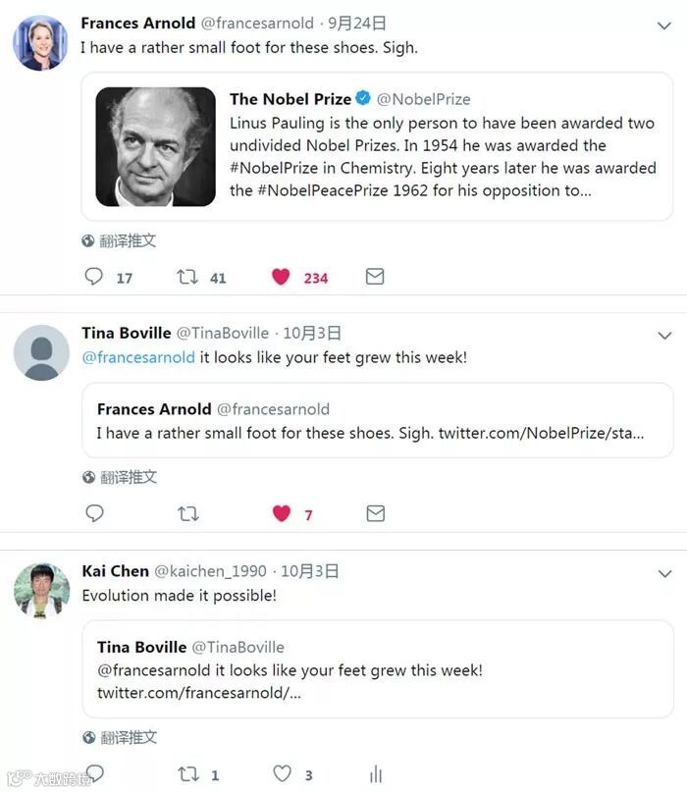
Task: Reply to Tina Boville's tweet
Action: tap(94, 513)
